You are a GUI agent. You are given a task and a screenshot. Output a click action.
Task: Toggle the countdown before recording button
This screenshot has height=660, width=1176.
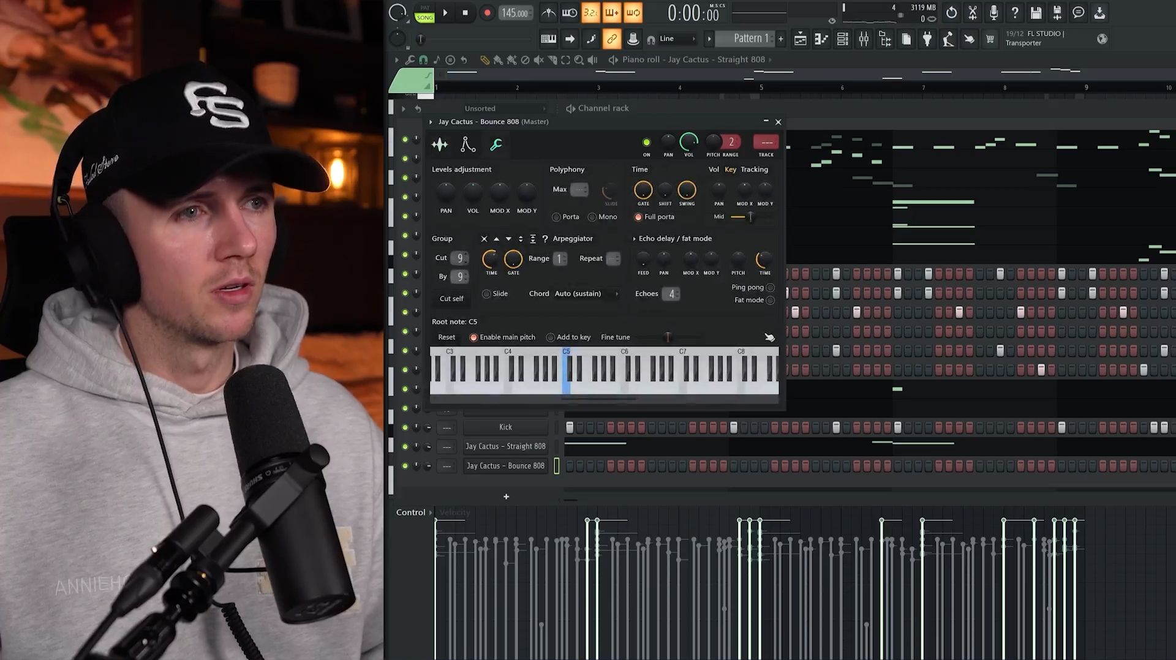[590, 13]
